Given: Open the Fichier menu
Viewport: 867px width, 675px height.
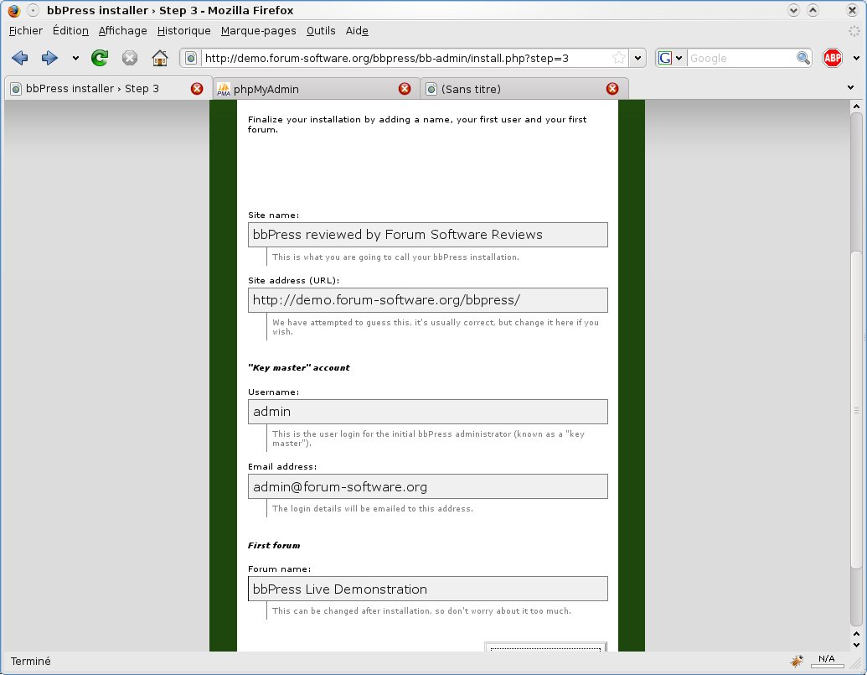Looking at the screenshot, I should [25, 31].
